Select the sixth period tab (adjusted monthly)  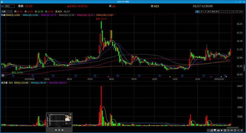click(217, 12)
